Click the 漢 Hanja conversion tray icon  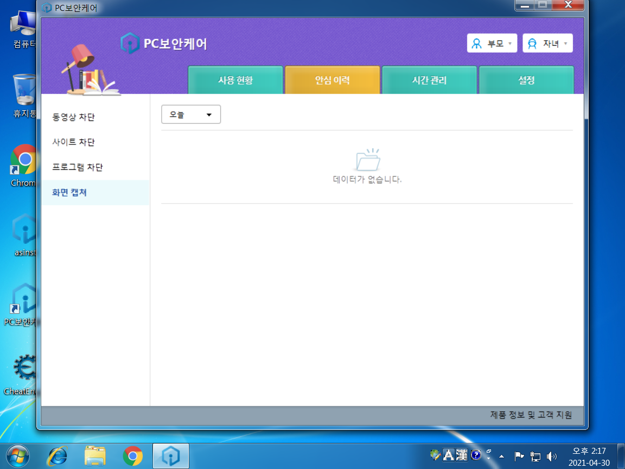coord(462,455)
